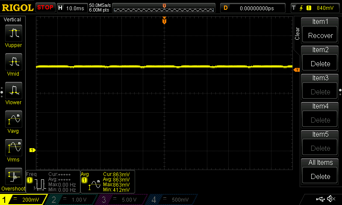342x205 pixels.
Task: Click the Freq measurement results box
Action: click(53, 182)
